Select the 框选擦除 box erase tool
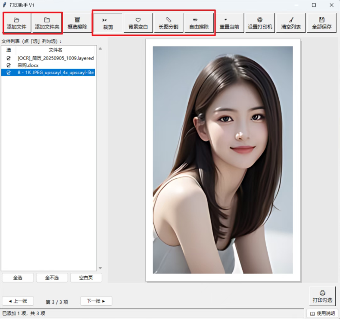Image resolution: width=340 pixels, height=319 pixels. pos(77,23)
